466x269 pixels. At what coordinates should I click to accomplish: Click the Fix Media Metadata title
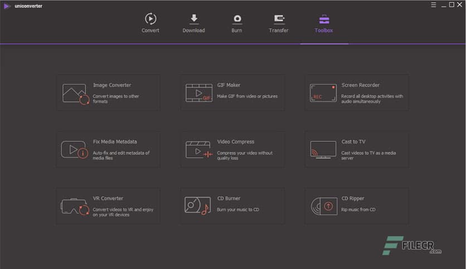coord(115,142)
